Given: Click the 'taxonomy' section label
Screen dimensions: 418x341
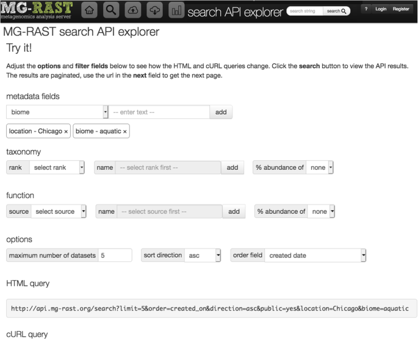Looking at the screenshot, I should (23, 152).
